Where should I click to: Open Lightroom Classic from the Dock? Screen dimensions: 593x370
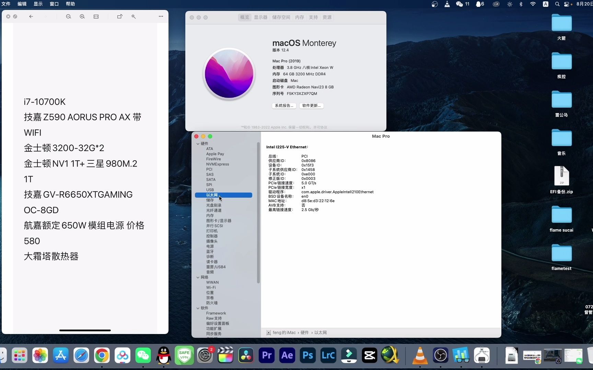[328, 356]
